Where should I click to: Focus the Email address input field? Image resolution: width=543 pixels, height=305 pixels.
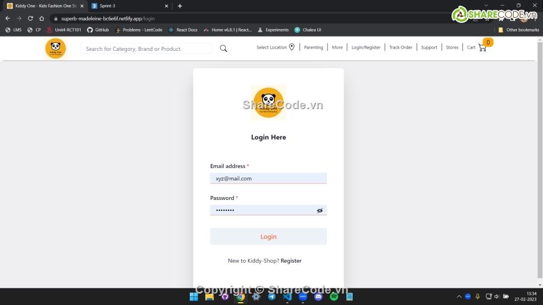(268, 179)
